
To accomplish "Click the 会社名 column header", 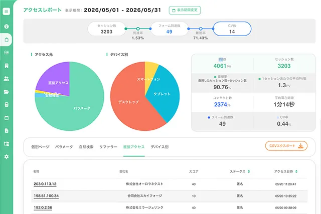I will (x=124, y=171).
